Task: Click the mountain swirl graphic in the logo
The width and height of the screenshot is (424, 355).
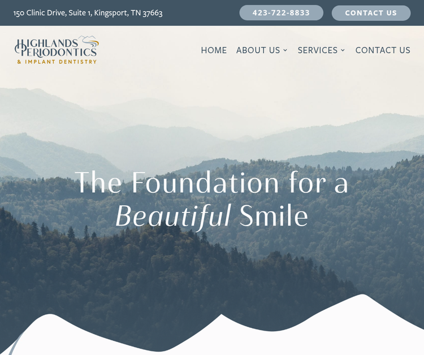Action: pos(90,42)
